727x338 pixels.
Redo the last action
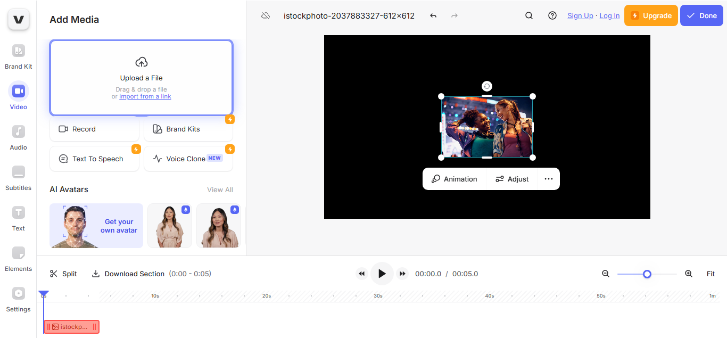(x=454, y=15)
